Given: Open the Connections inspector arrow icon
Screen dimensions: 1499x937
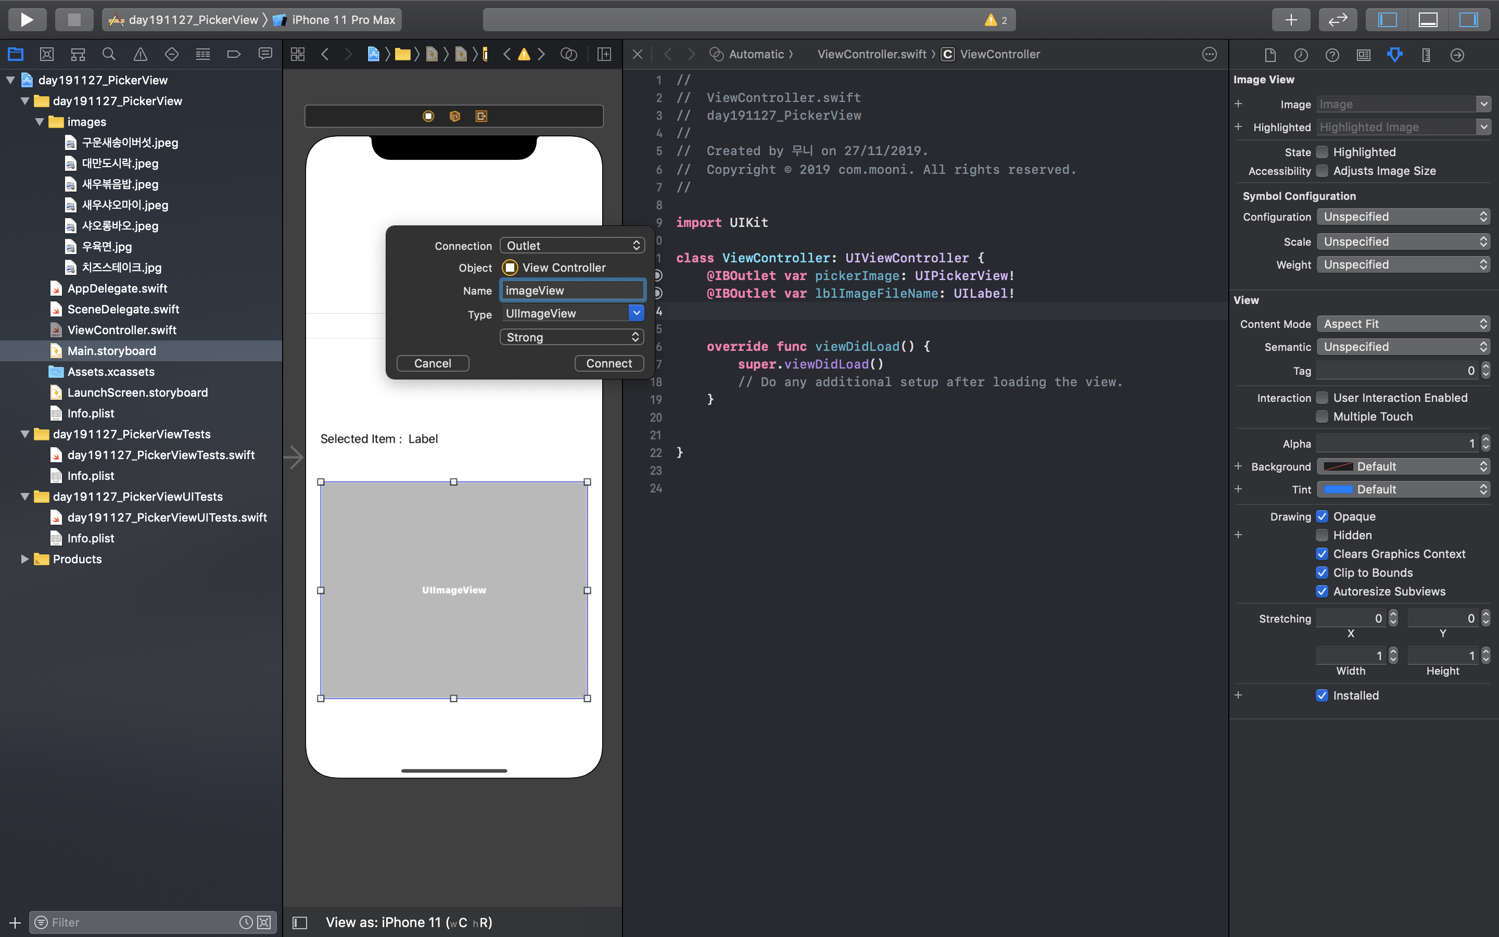Looking at the screenshot, I should [x=1457, y=55].
